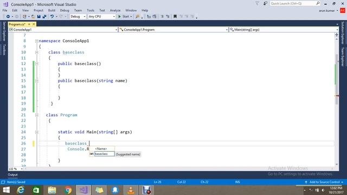Open the View menu

[25, 10]
